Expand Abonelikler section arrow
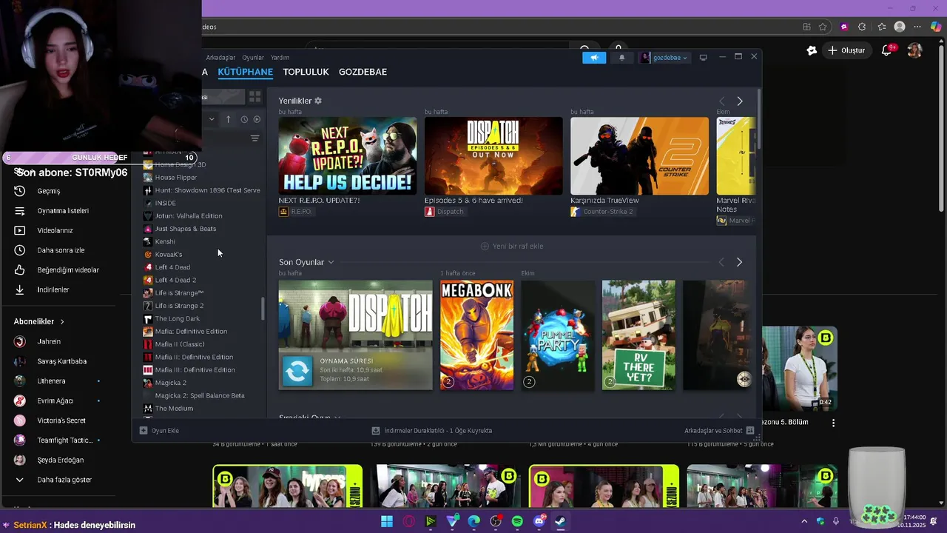This screenshot has height=533, width=947. 62,322
